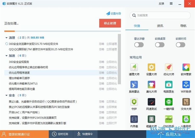
Task: Open hamburger menu in title bar
Action: [171, 3]
